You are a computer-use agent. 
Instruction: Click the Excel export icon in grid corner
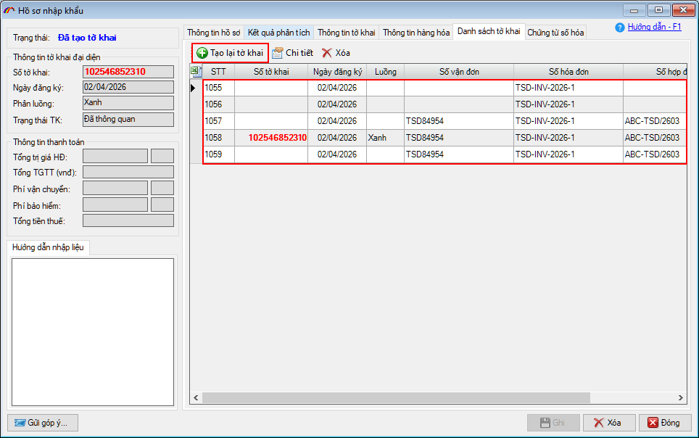point(195,71)
